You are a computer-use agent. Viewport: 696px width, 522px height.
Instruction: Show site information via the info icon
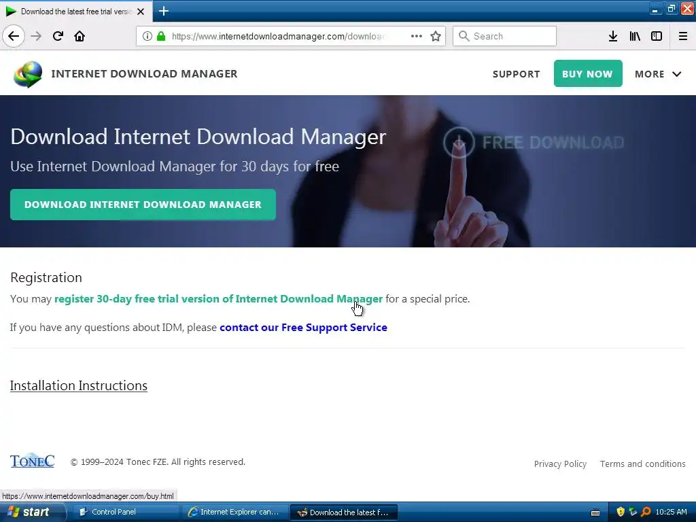147,36
